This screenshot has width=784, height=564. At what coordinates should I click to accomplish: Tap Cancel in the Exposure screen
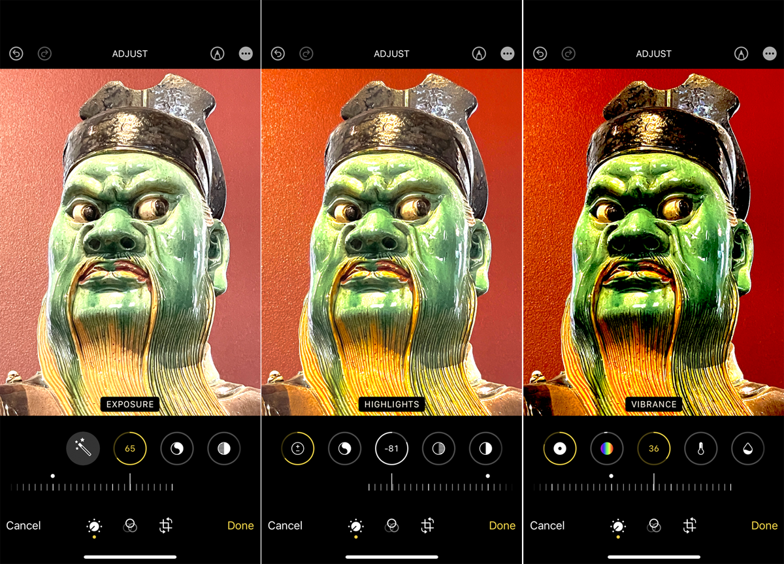tap(24, 525)
